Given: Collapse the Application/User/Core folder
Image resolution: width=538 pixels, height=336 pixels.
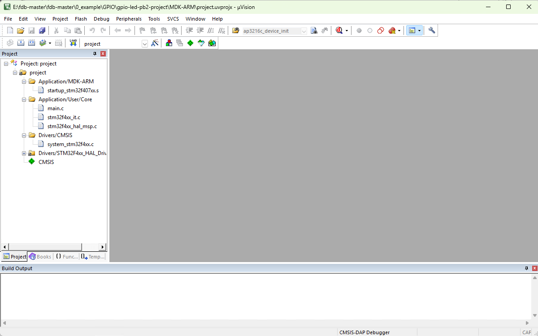Looking at the screenshot, I should (24, 99).
